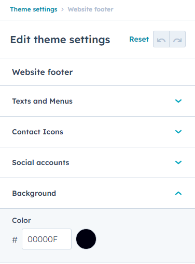Expand Social accounts using its chevron

[x=178, y=162]
